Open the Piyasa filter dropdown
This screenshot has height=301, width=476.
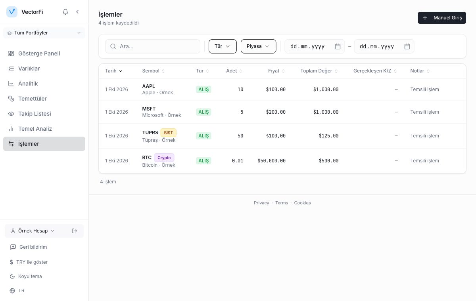[x=258, y=46]
